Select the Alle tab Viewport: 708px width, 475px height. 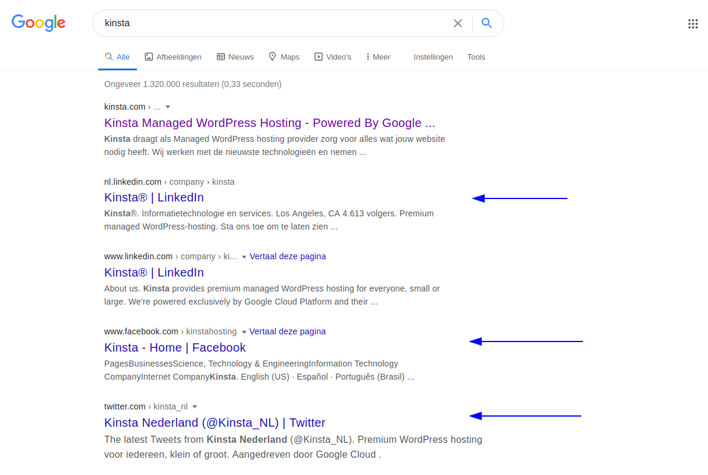click(117, 57)
